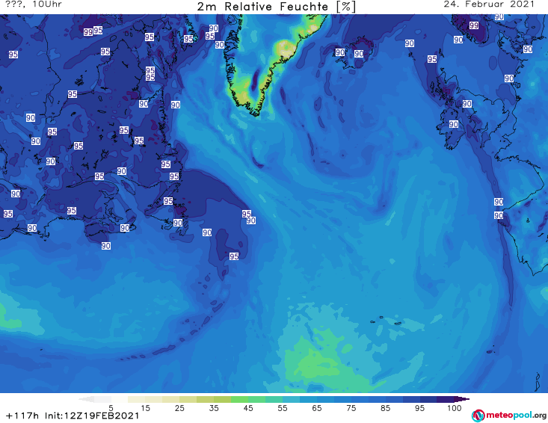Click the yellow dry area over southeast Greenland
This screenshot has width=548, height=423.
pyautogui.click(x=287, y=49)
